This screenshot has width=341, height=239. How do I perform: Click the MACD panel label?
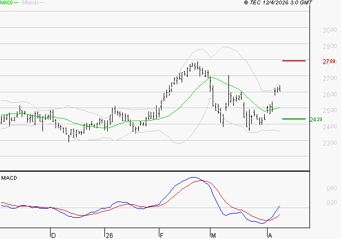click(x=9, y=178)
